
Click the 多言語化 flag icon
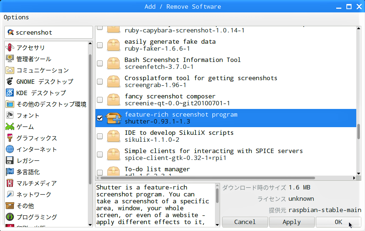(10, 172)
